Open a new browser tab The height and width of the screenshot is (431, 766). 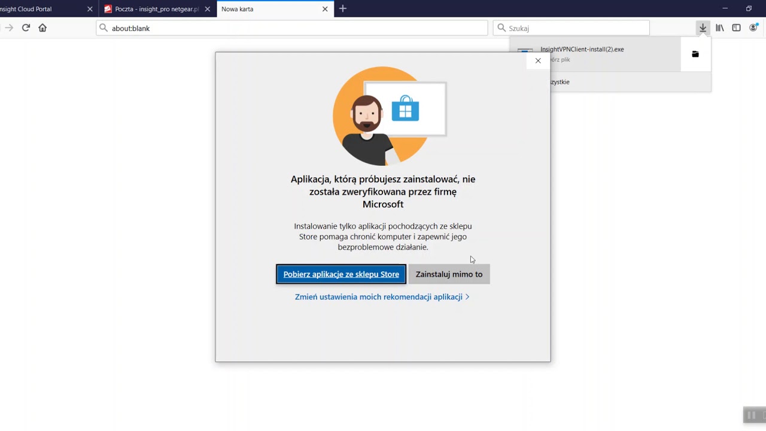343,8
